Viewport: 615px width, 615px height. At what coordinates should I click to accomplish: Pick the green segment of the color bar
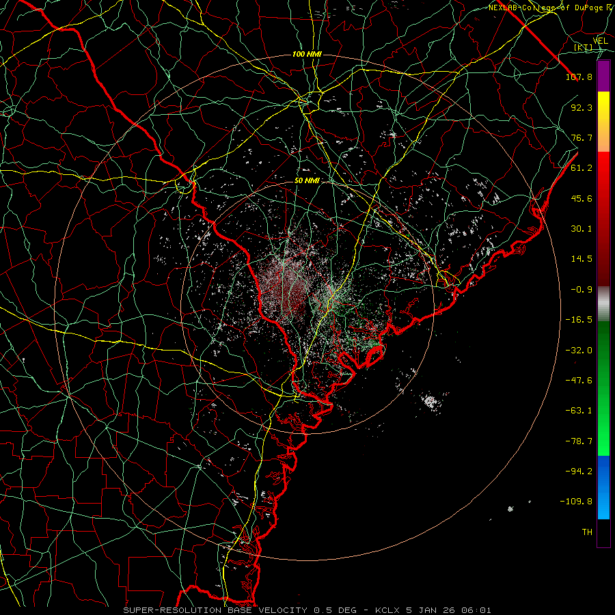pos(603,388)
